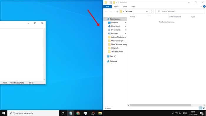Open the File Explorer help icon
This screenshot has height=116, width=206.
coord(204,6)
